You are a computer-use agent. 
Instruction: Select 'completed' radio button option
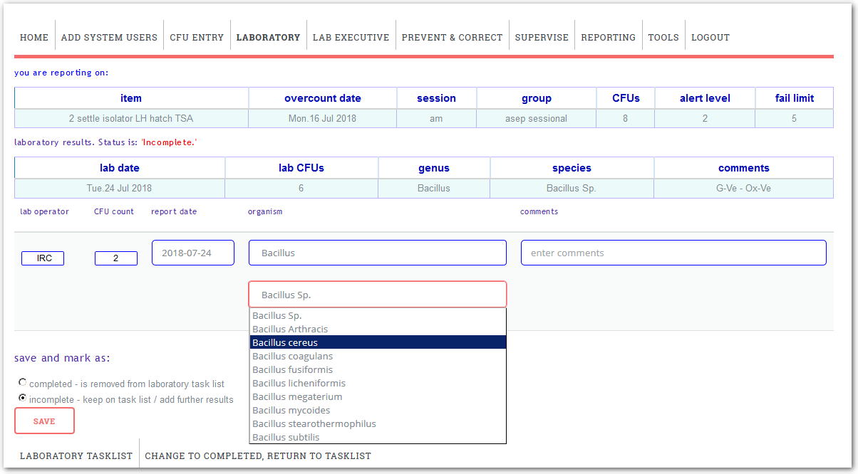[23, 383]
